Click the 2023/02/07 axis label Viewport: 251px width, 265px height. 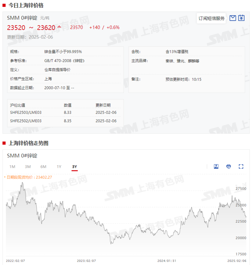86,261
